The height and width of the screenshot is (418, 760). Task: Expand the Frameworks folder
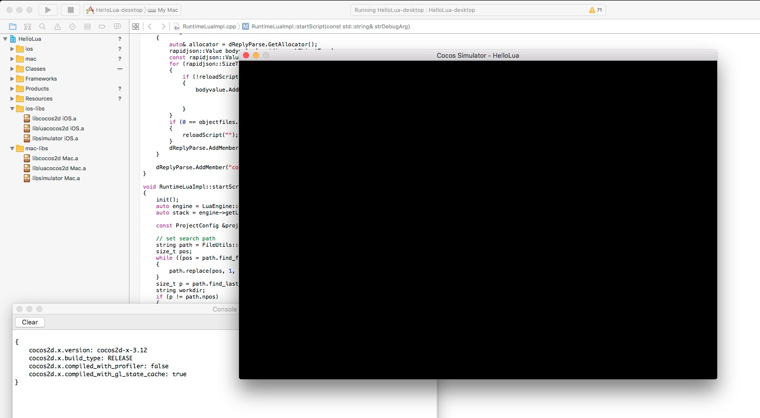click(x=12, y=79)
